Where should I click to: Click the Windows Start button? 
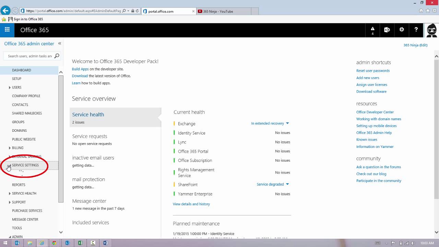(x=5, y=243)
